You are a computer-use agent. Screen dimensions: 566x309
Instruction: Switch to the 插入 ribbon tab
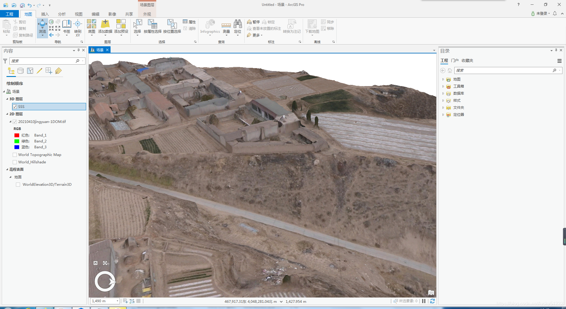click(45, 14)
